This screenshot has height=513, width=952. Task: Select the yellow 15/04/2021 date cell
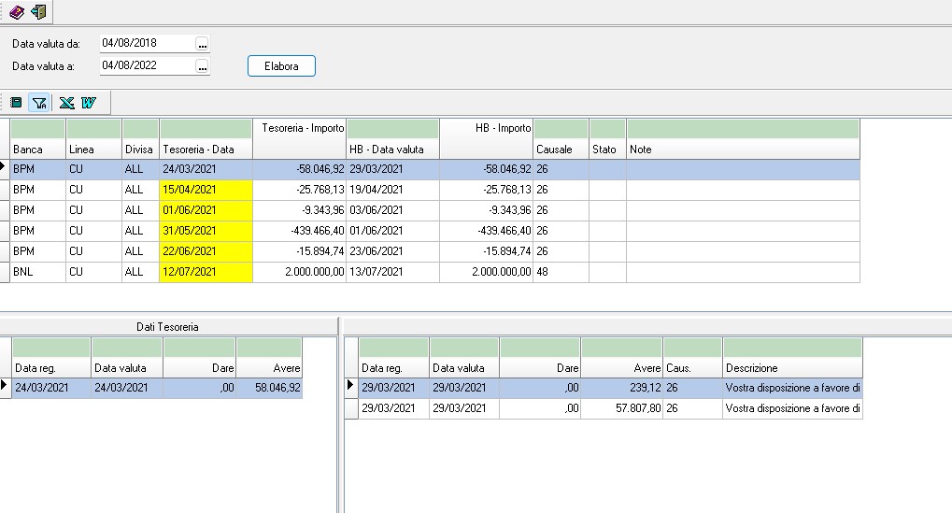(206, 190)
